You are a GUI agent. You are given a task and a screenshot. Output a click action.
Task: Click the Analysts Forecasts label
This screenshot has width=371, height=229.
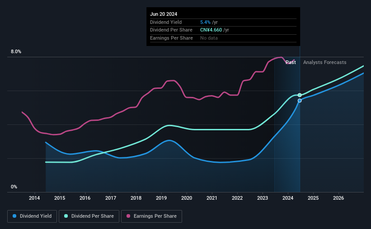[324, 62]
